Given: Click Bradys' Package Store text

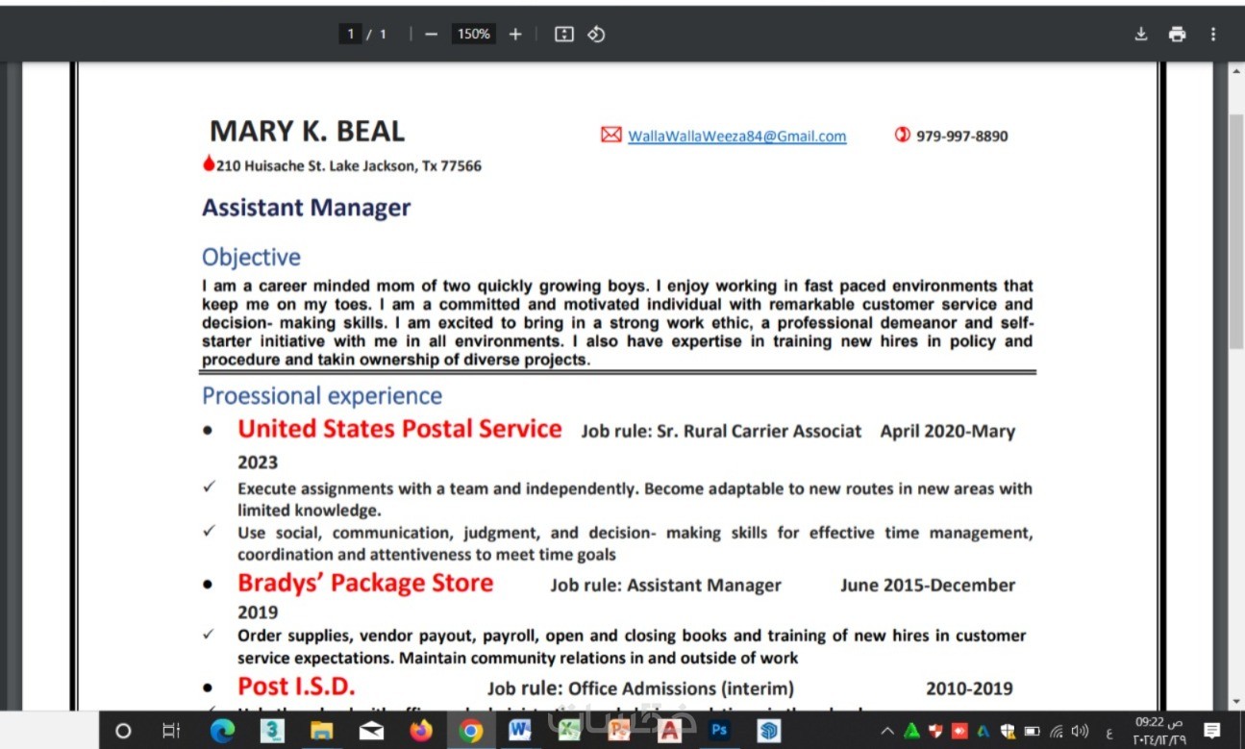Looking at the screenshot, I should [x=365, y=584].
